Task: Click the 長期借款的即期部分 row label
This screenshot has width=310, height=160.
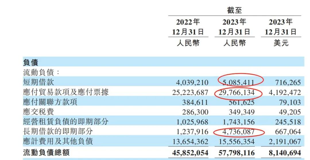Action: click(58, 131)
